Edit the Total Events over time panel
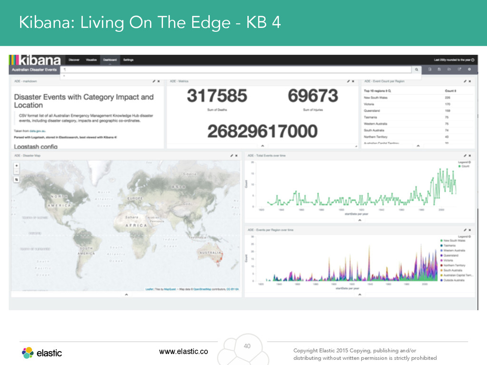The width and height of the screenshot is (487, 365). [x=465, y=155]
